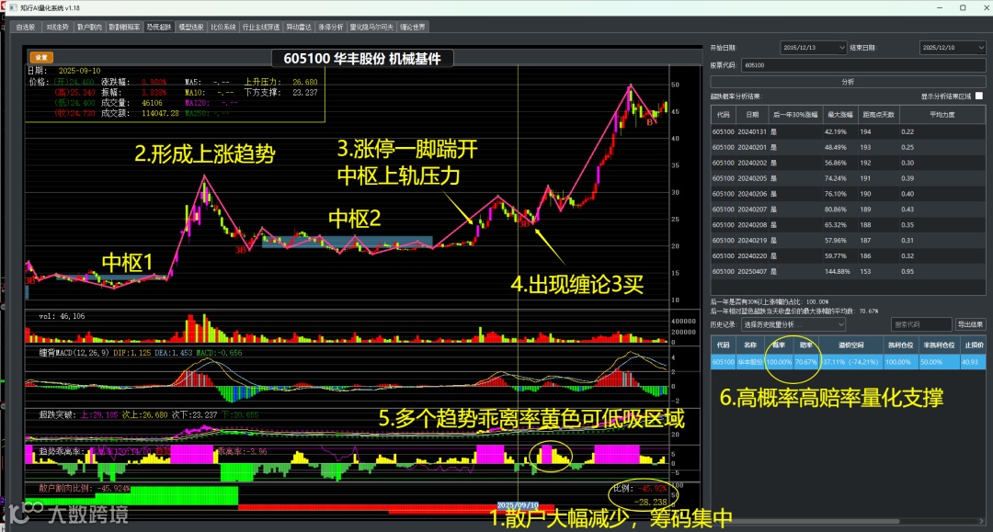The image size is (993, 532).
Task: Select the 恐慌超跌 tab
Action: coord(159,28)
